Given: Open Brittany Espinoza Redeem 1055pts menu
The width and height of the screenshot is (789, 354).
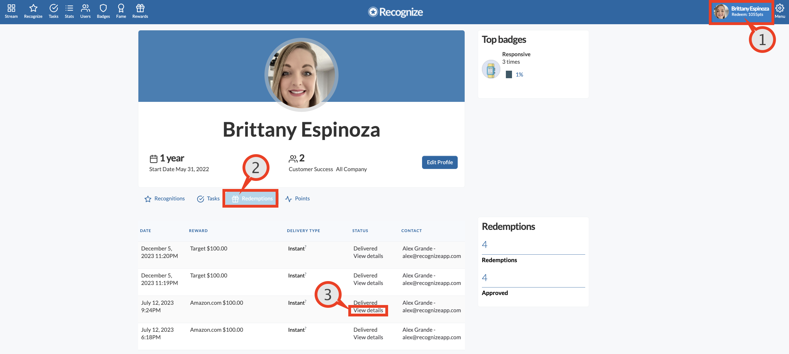Looking at the screenshot, I should [x=741, y=12].
